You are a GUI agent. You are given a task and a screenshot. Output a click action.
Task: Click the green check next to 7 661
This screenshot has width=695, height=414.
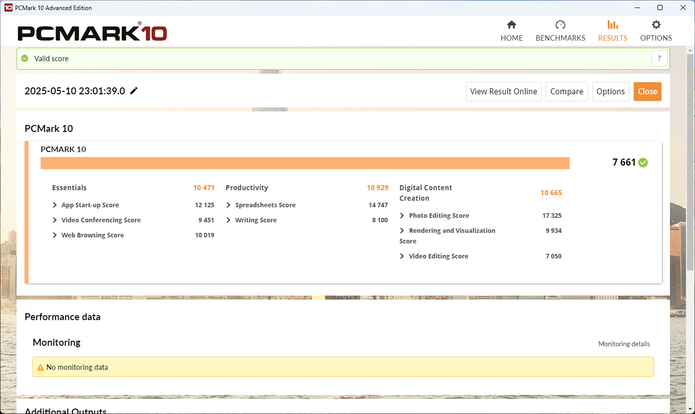coord(643,163)
